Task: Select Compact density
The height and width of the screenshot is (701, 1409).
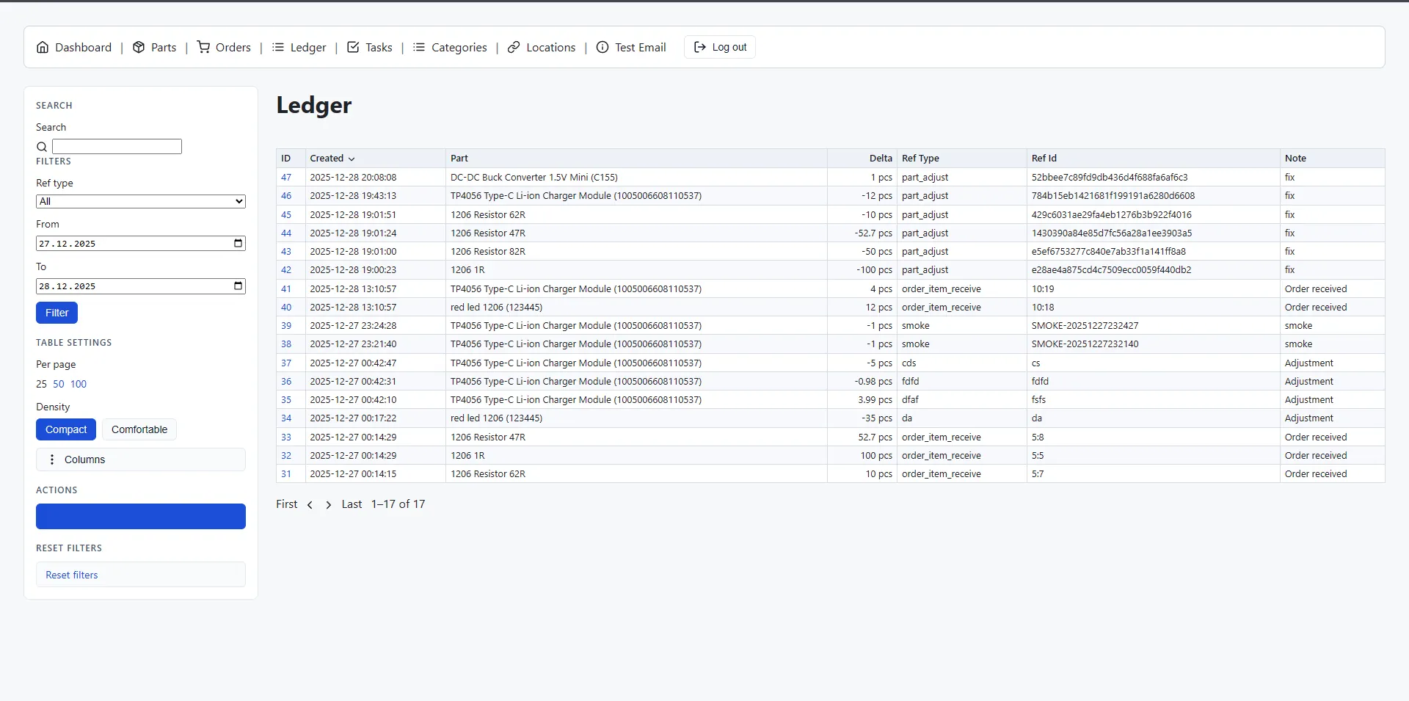Action: point(66,429)
